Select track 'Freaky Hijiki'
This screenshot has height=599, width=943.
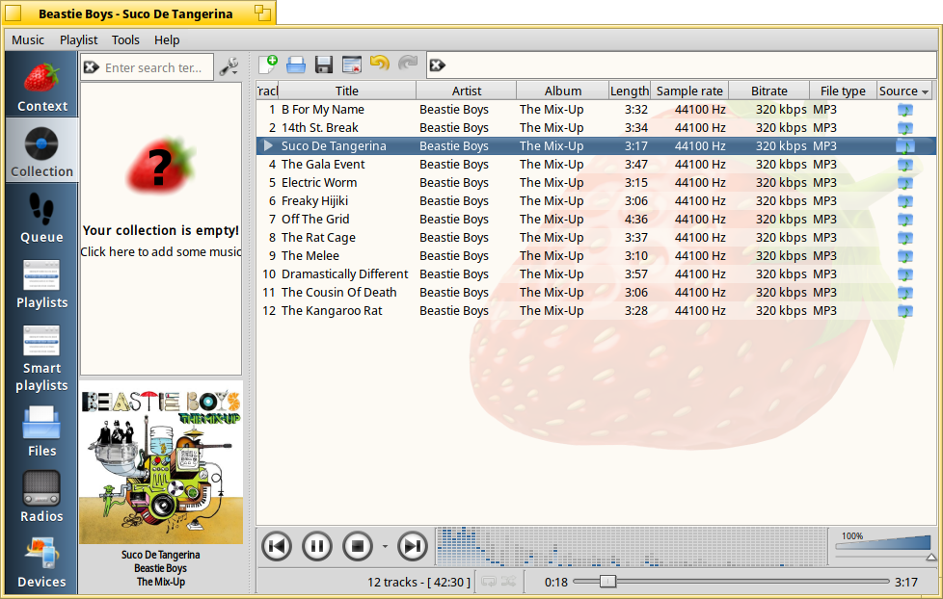595,200
